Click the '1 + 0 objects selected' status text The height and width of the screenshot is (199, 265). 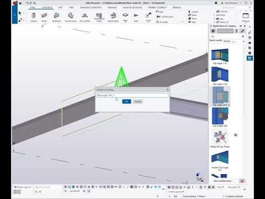point(233,196)
